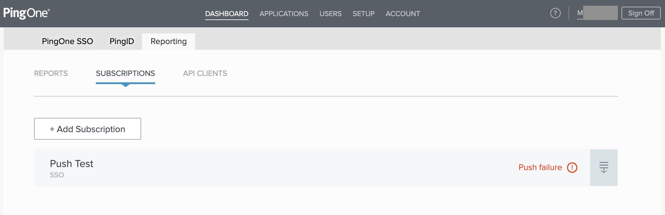Go to the Users menu

click(330, 14)
